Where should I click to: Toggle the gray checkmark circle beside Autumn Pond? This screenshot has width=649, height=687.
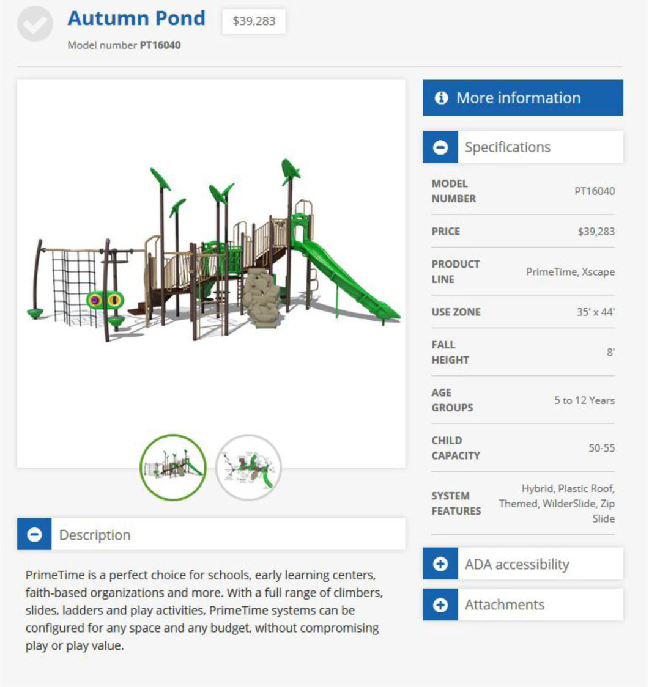(35, 23)
